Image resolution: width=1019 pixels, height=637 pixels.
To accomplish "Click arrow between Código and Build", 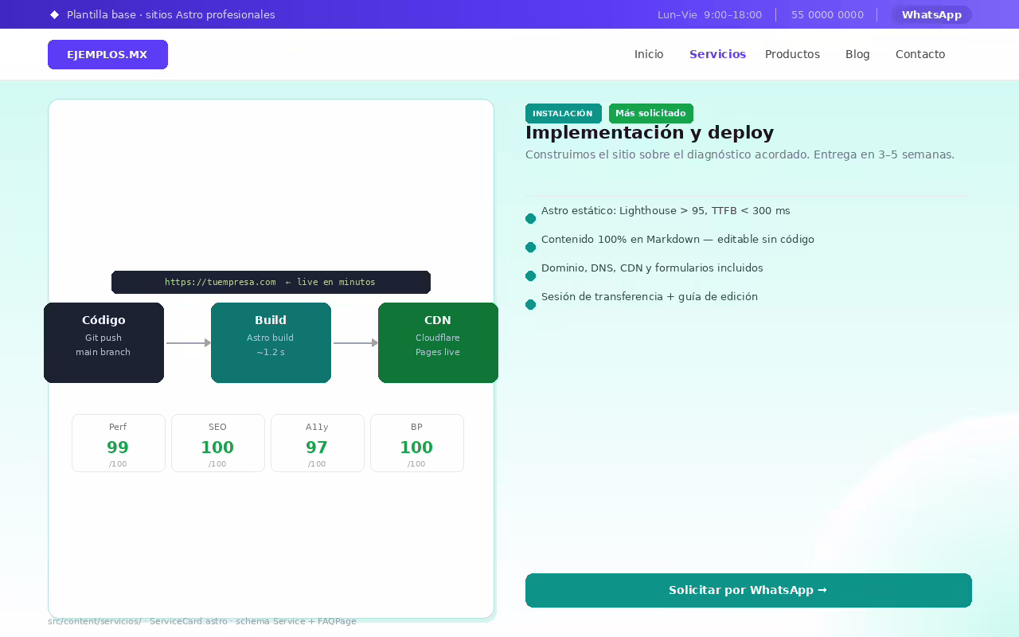I will click(189, 343).
